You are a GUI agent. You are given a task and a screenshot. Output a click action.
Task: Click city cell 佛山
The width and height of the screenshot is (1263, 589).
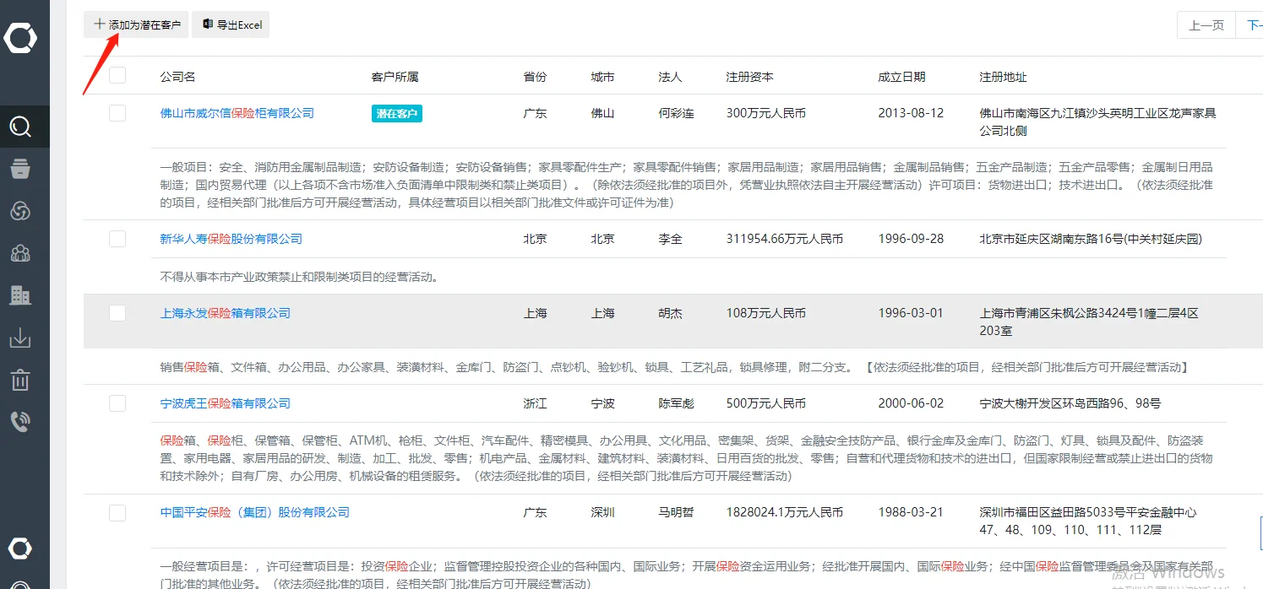point(602,113)
